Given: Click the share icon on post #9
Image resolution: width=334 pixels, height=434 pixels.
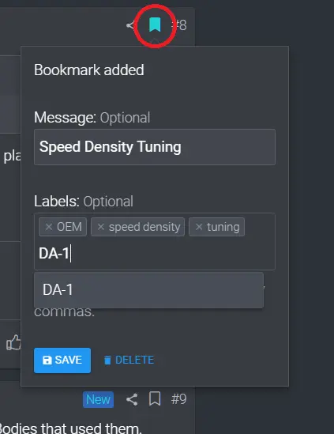Looking at the screenshot, I should [x=132, y=399].
